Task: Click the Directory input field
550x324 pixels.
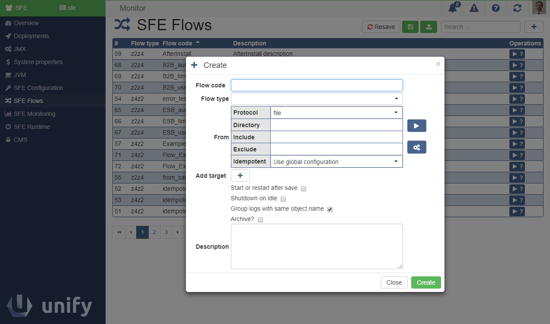Action: pyautogui.click(x=336, y=125)
